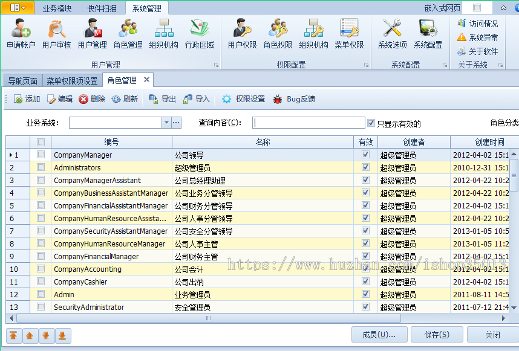This screenshot has width=519, height=351.
Task: Open the 业务系统 dropdown arrow
Action: point(166,123)
